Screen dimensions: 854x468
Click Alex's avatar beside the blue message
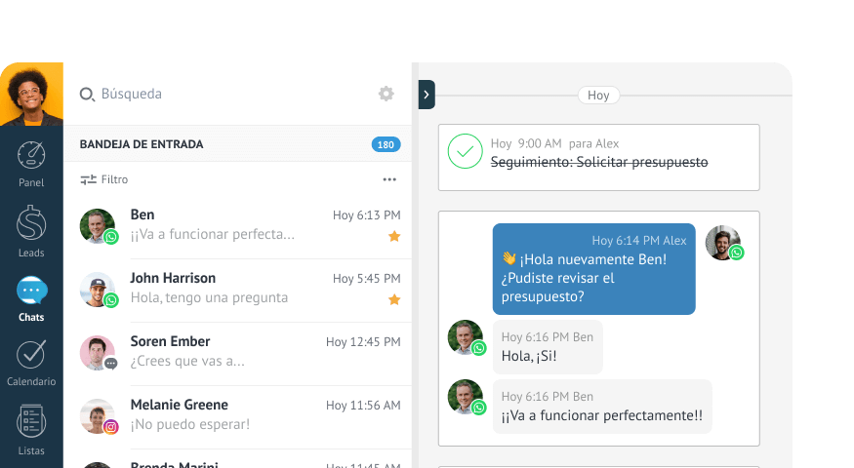point(723,243)
